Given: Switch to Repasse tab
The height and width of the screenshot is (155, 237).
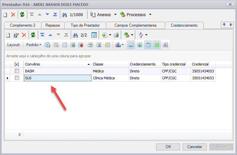Looking at the screenshot, I should pyautogui.click(x=53, y=25).
